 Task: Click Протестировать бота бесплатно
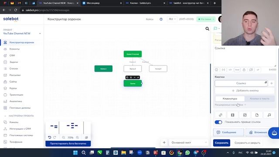(x=68, y=143)
